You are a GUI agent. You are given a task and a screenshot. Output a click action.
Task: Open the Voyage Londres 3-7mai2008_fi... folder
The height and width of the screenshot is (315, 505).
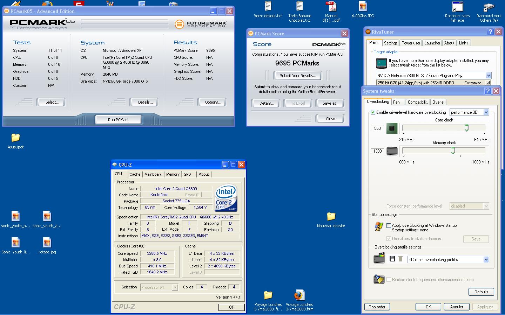click(268, 300)
